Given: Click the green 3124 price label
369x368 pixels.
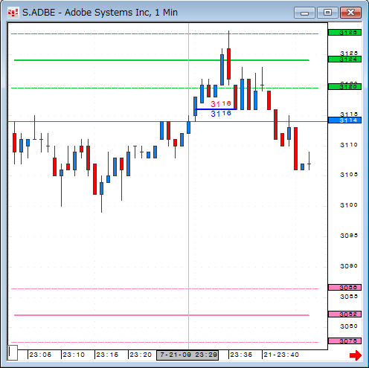Looking at the screenshot, I should (x=344, y=59).
